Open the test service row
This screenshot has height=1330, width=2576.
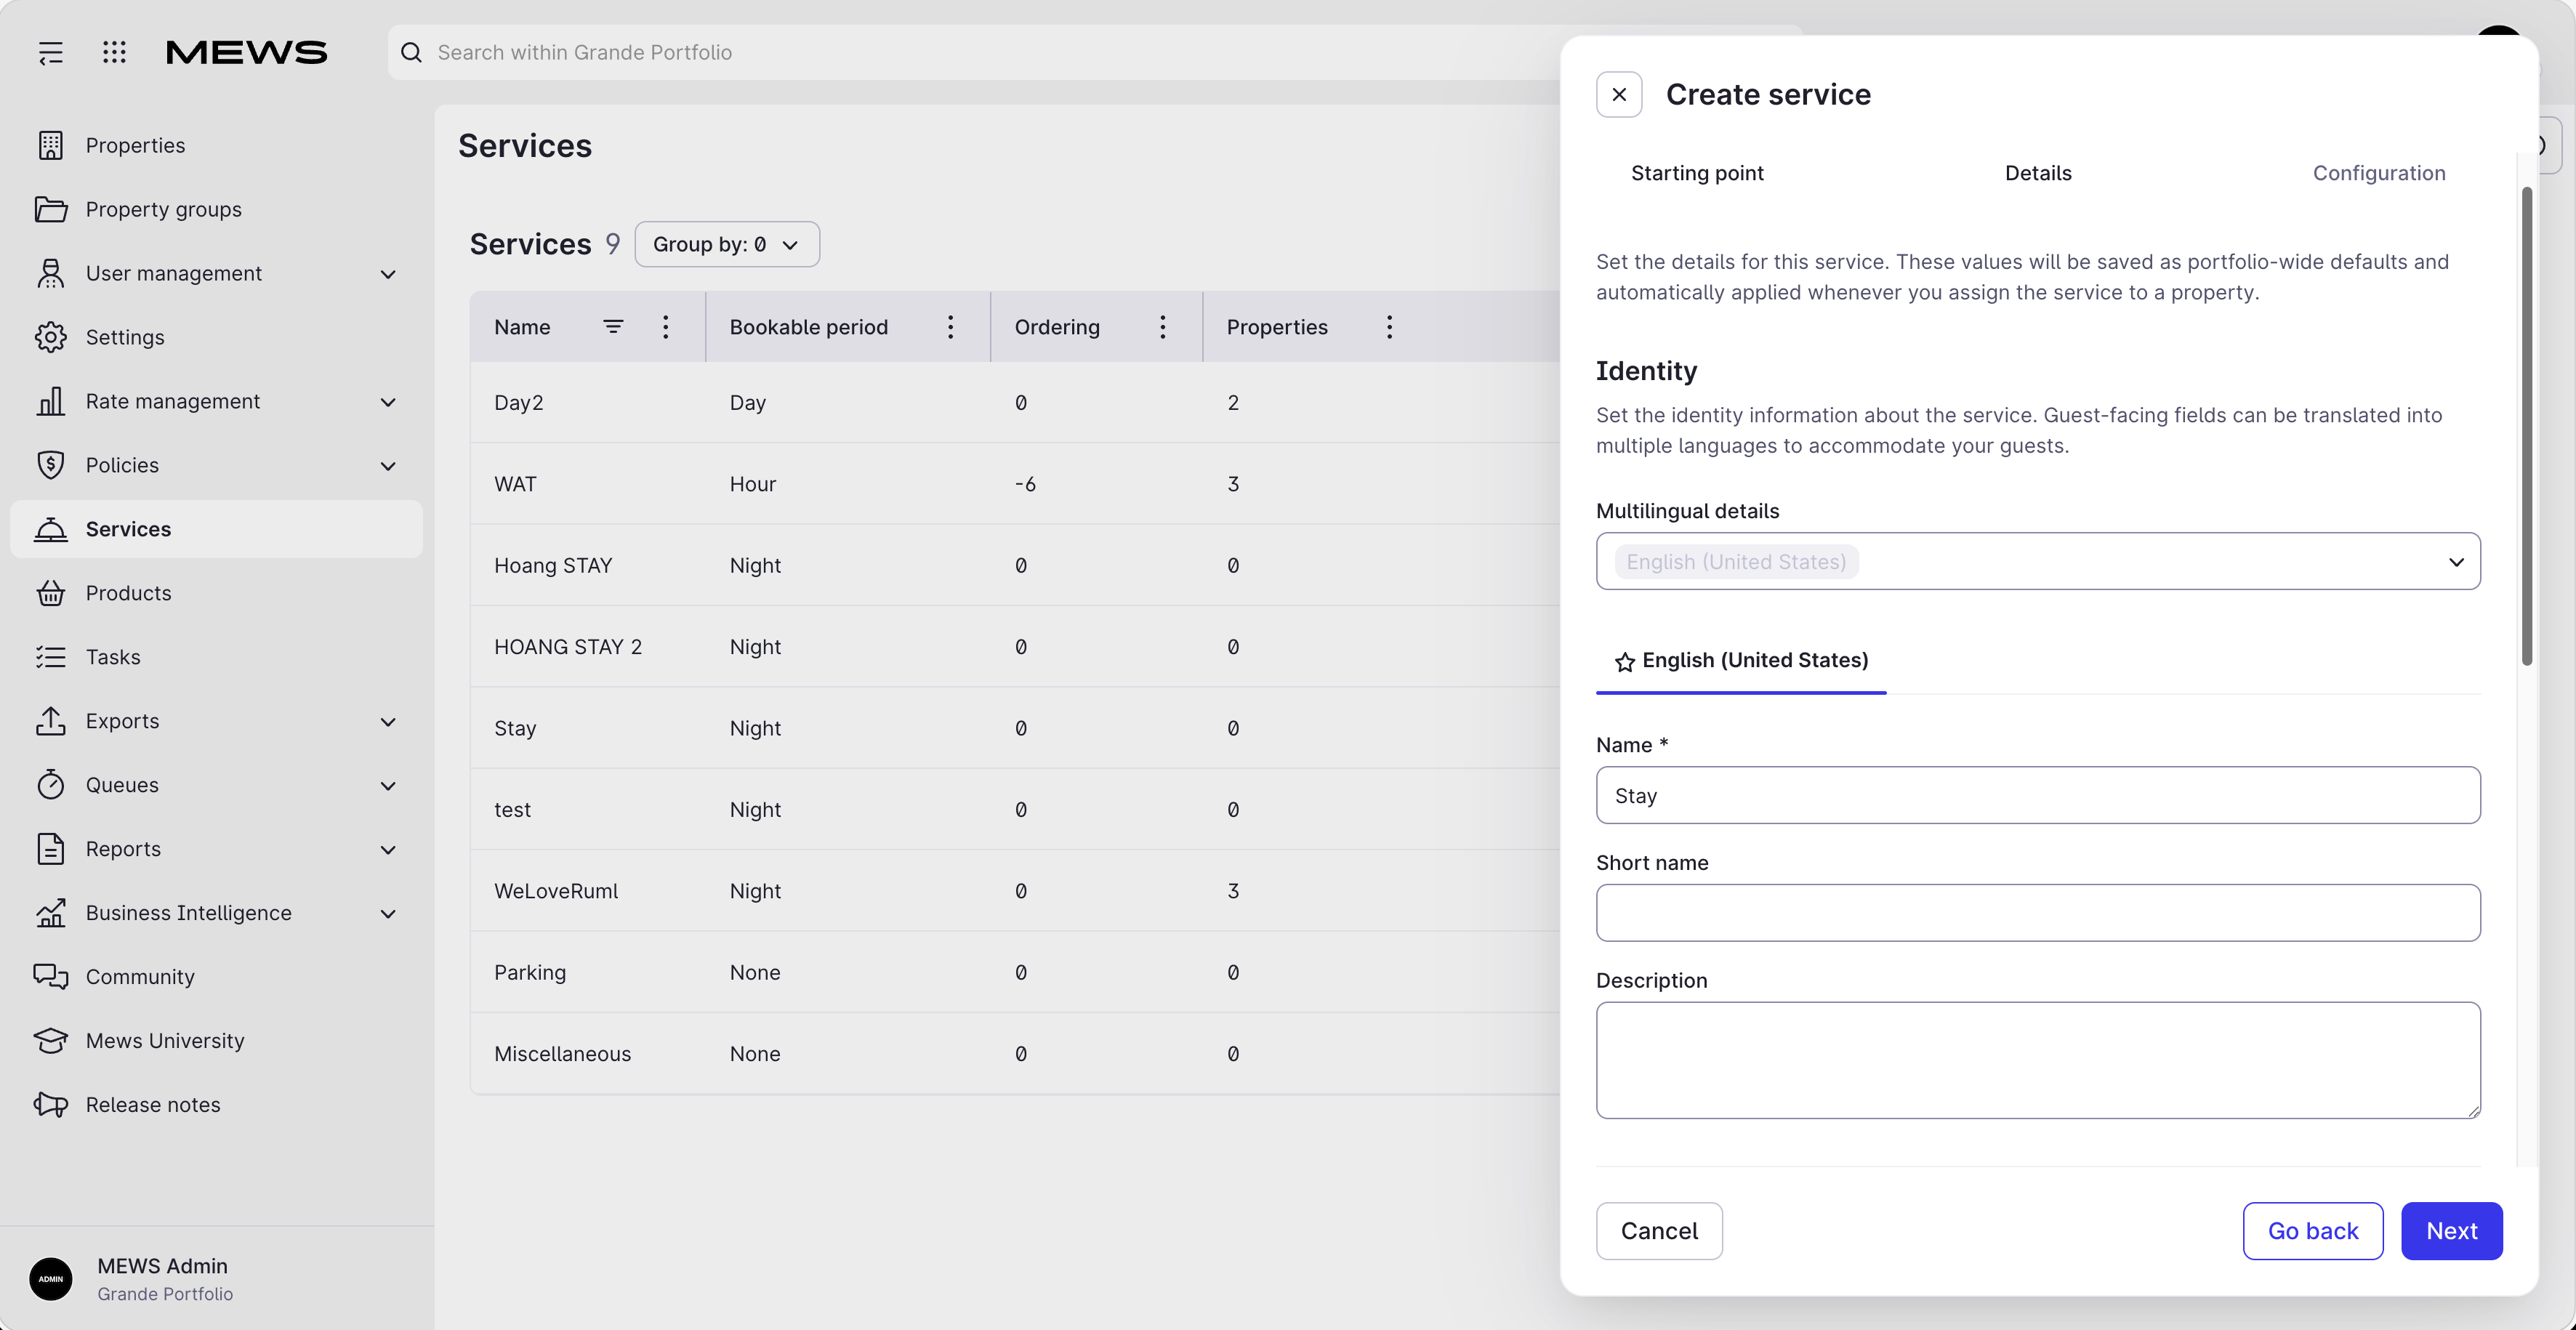[x=1015, y=810]
